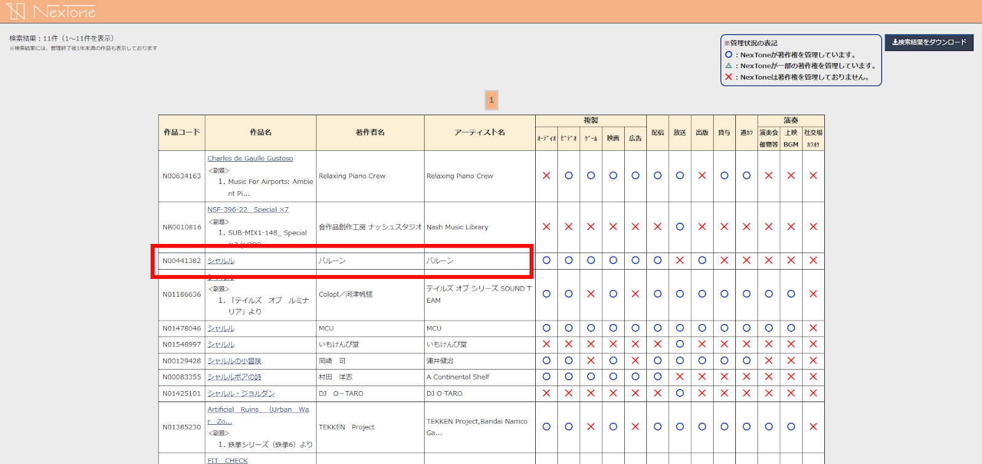Open シャルル link in highlighted row N00441382
Viewport: 982px width, 464px height.
[x=221, y=261]
